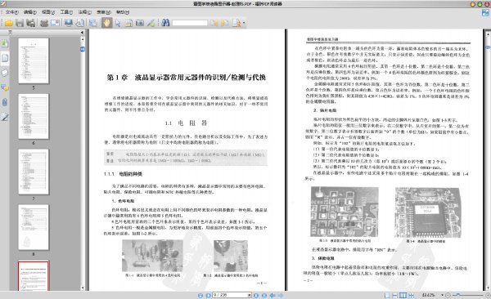Click the Save As toolbar icon
Screen dimensions: 491x299
pyautogui.click(x=31, y=23)
